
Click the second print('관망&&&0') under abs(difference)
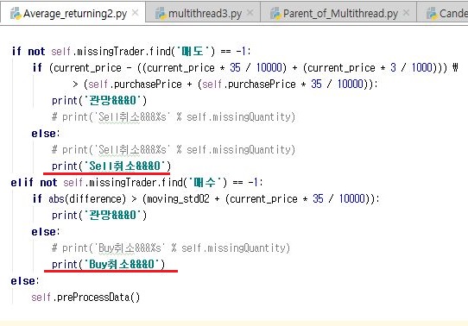pos(99,215)
